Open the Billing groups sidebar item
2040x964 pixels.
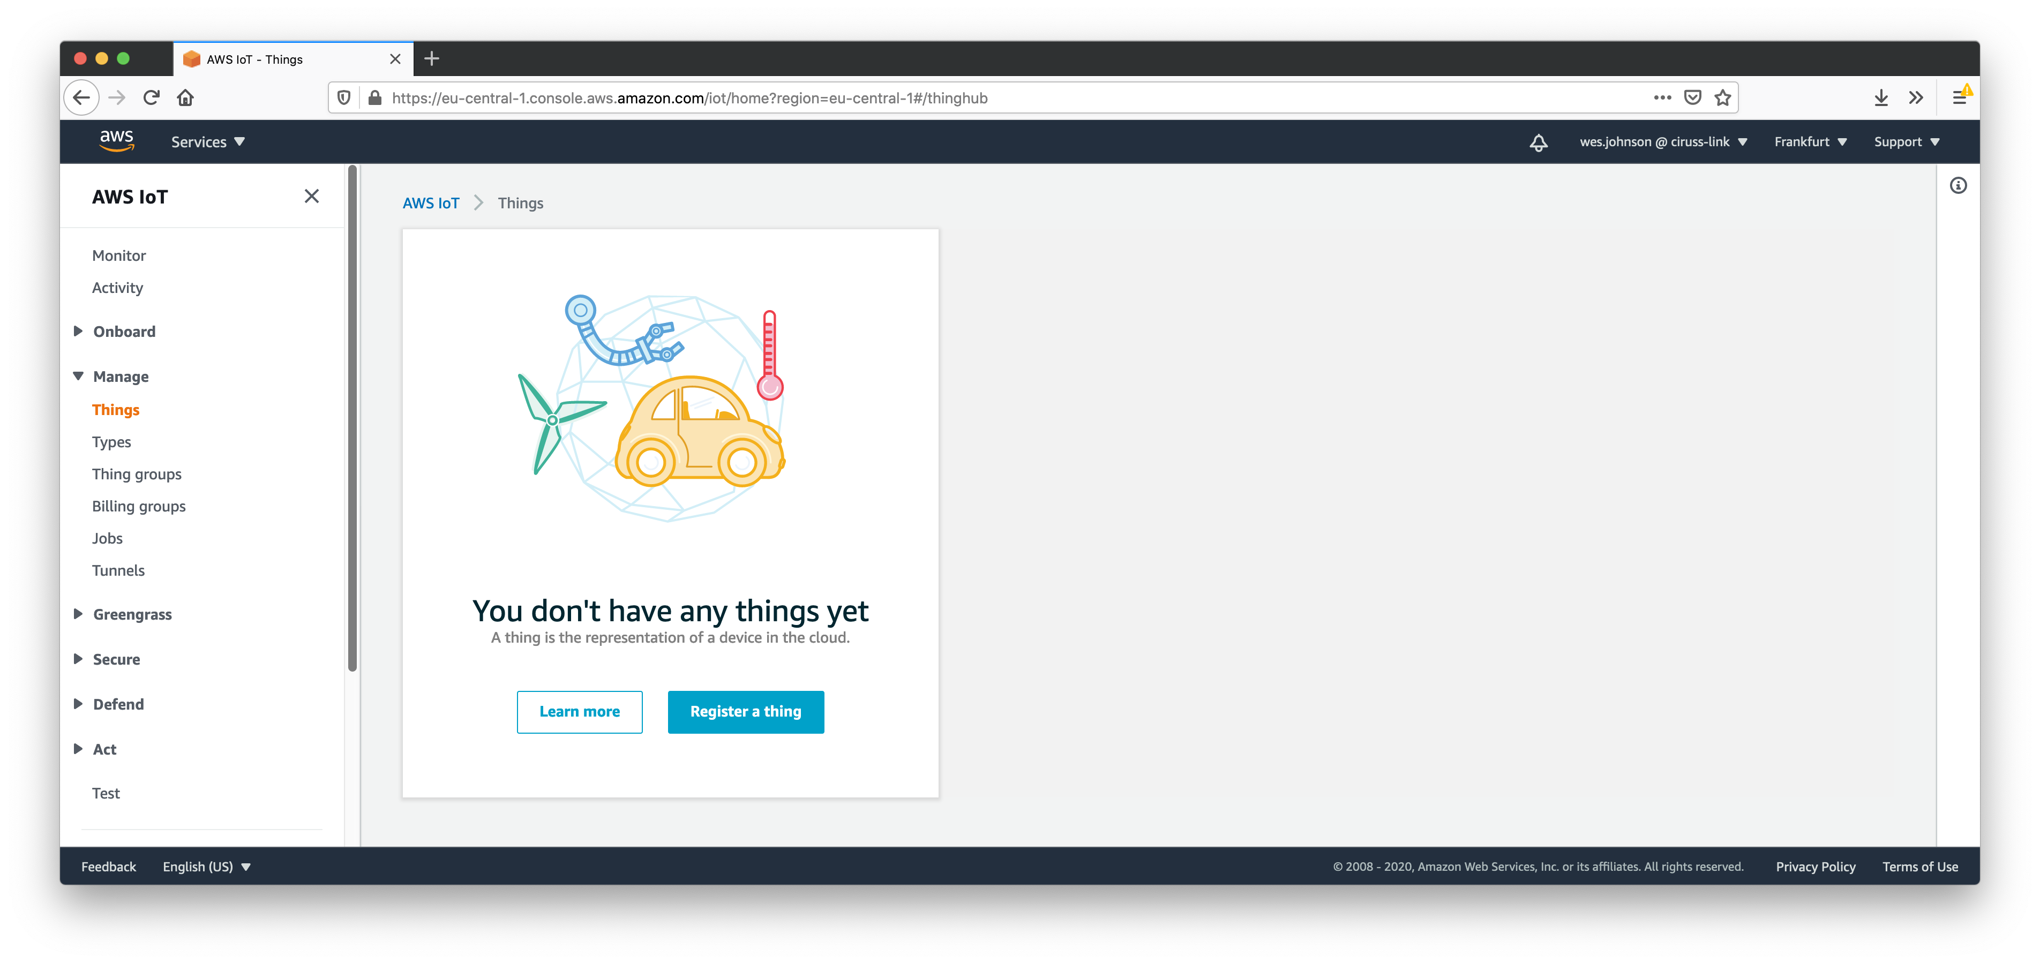[x=139, y=507]
